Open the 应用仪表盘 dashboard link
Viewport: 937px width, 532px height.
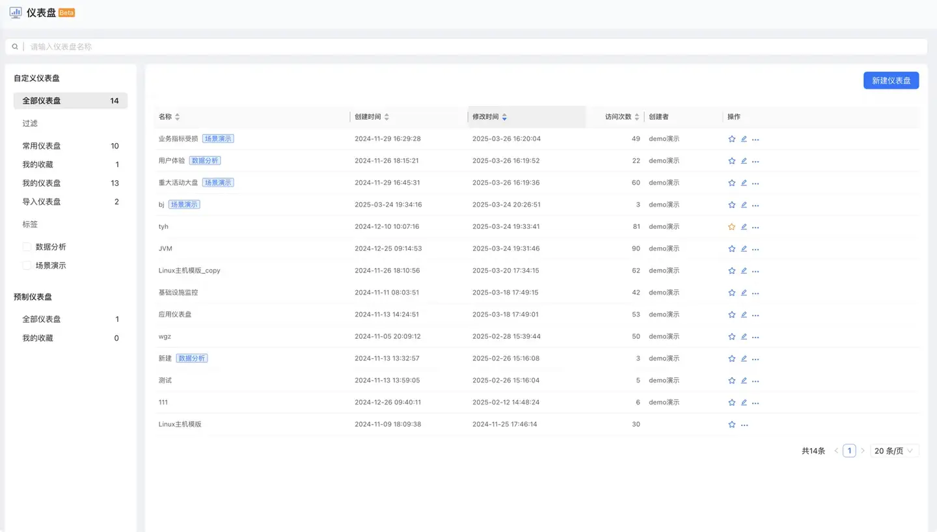tap(175, 315)
